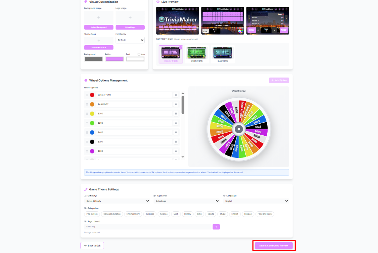Screen dimensions: 378x253
Task: Change the black color of $700 option
Action: [92, 142]
